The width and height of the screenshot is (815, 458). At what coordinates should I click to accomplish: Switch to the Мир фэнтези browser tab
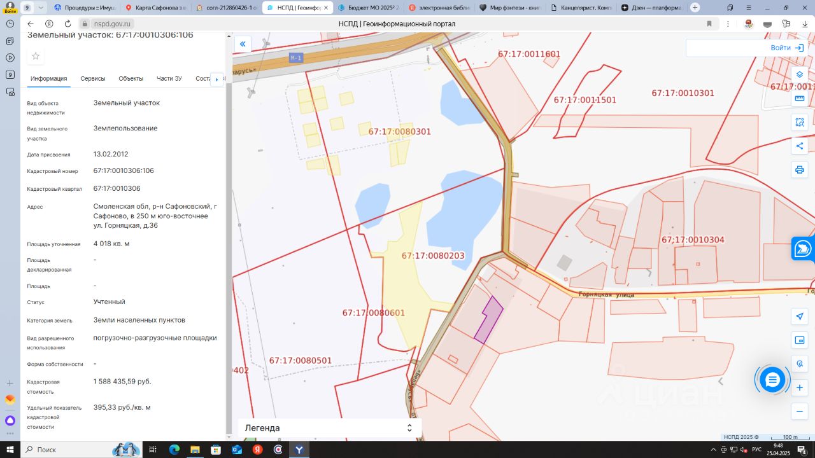(x=511, y=8)
